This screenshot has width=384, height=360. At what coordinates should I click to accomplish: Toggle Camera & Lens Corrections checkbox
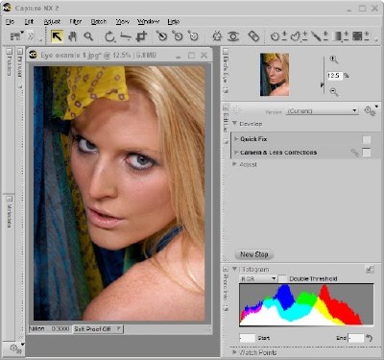tap(367, 153)
